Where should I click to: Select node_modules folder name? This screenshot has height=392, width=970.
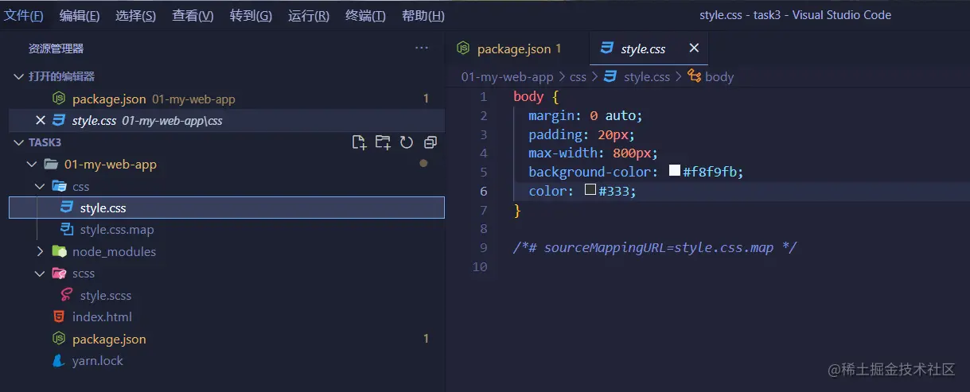114,252
